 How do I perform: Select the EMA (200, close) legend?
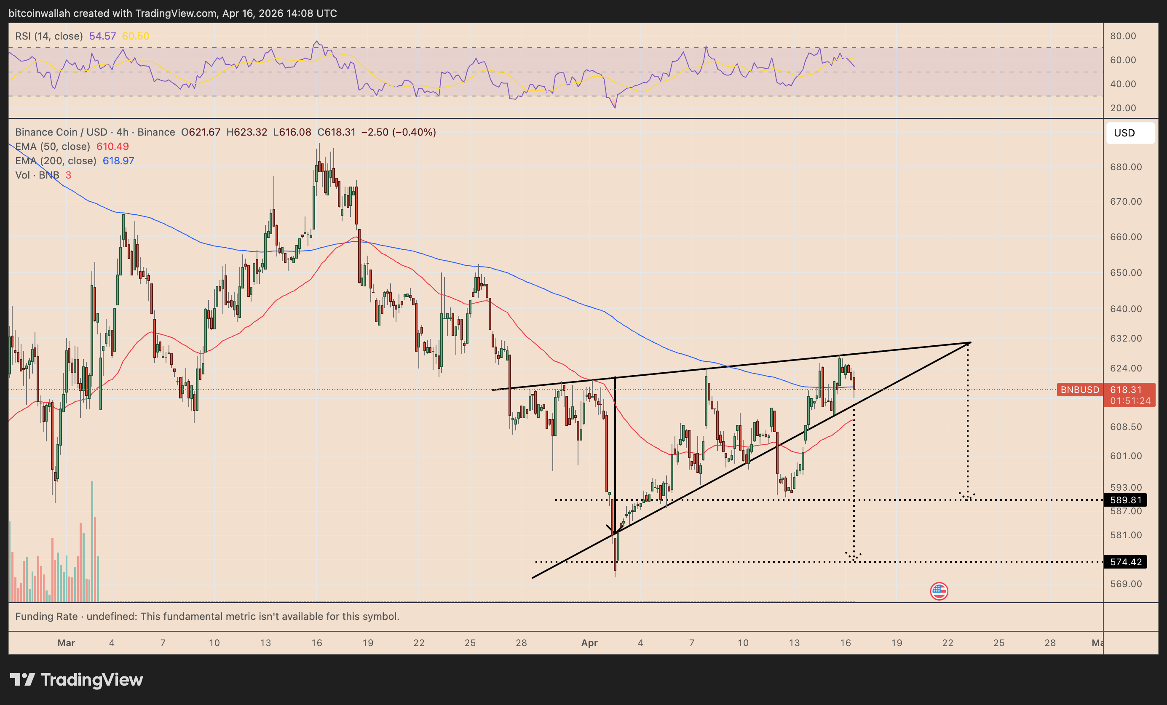click(56, 160)
